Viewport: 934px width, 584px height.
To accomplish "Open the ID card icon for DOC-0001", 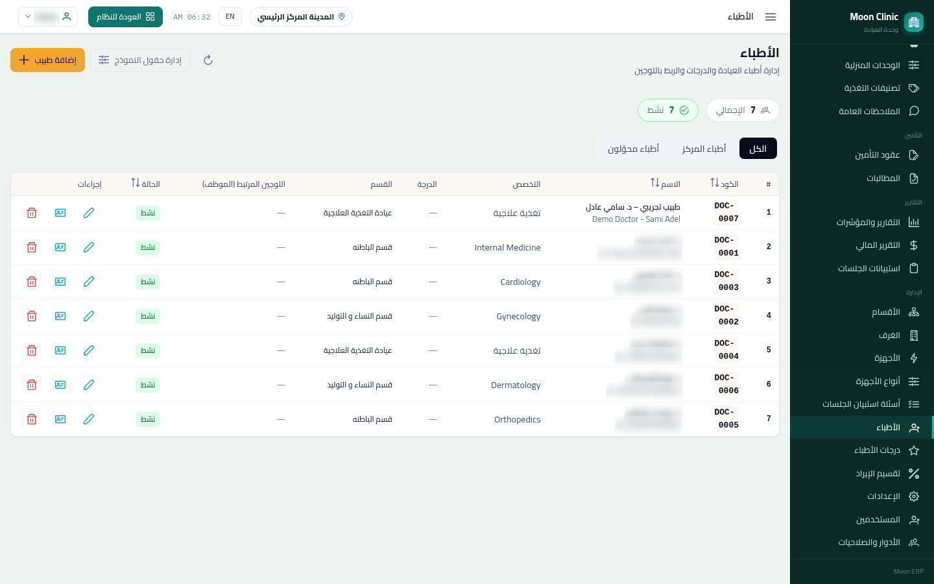I will (60, 247).
